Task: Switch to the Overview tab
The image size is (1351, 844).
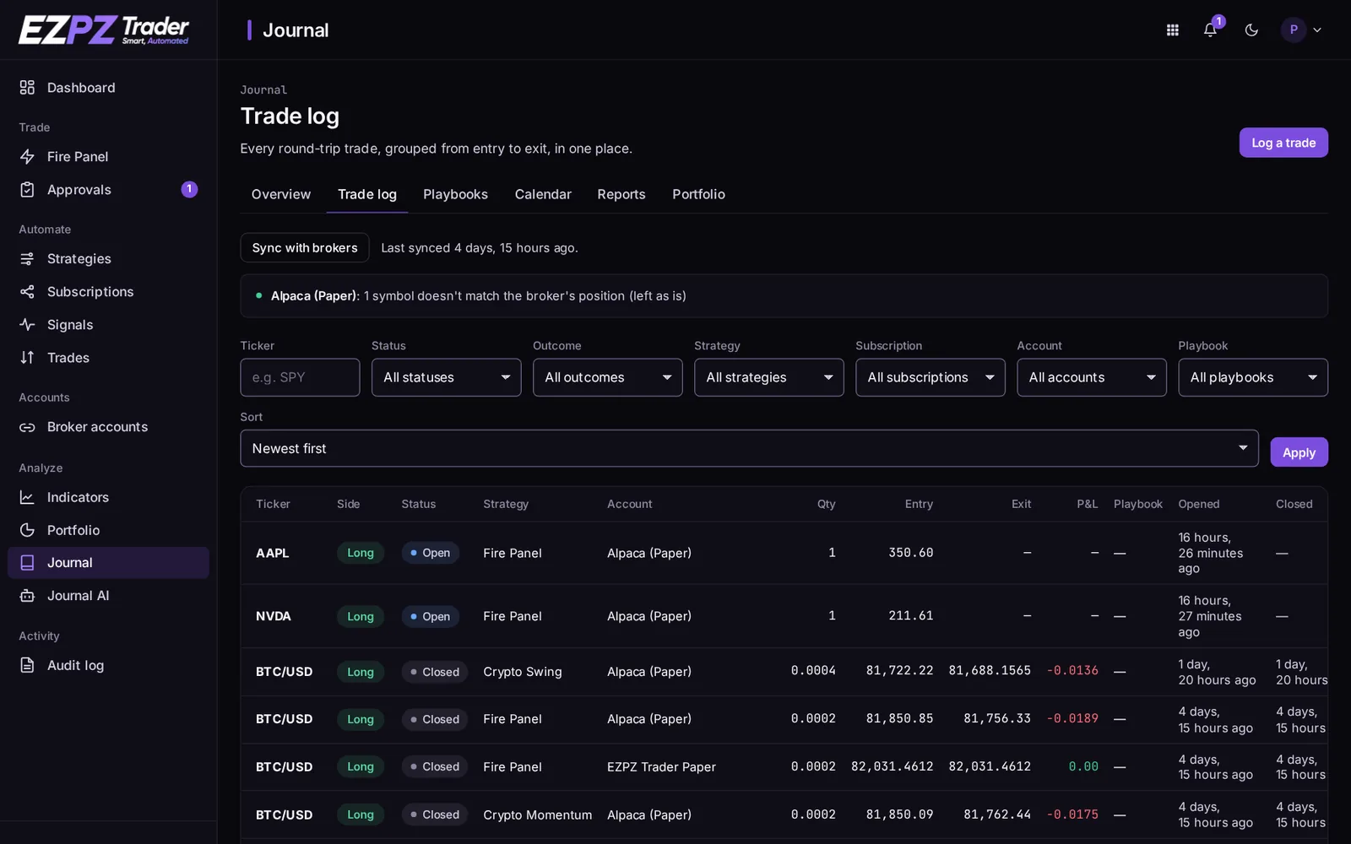Action: pos(281,194)
